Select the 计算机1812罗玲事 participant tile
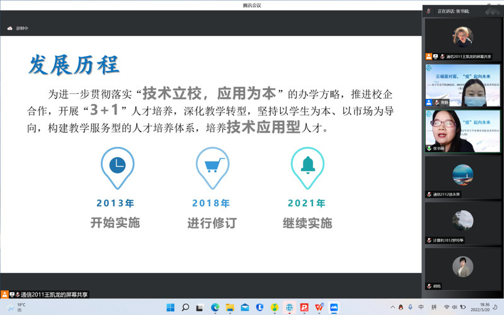 pos(463,222)
